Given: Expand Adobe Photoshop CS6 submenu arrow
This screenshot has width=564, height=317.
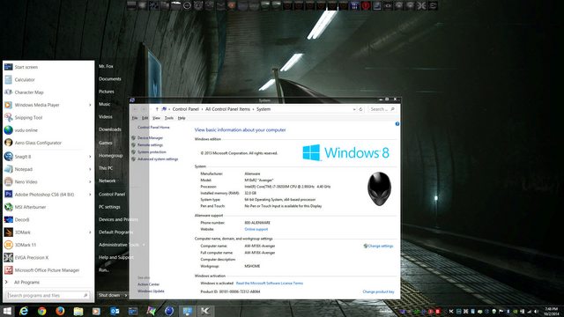Looking at the screenshot, I should click(x=90, y=195).
